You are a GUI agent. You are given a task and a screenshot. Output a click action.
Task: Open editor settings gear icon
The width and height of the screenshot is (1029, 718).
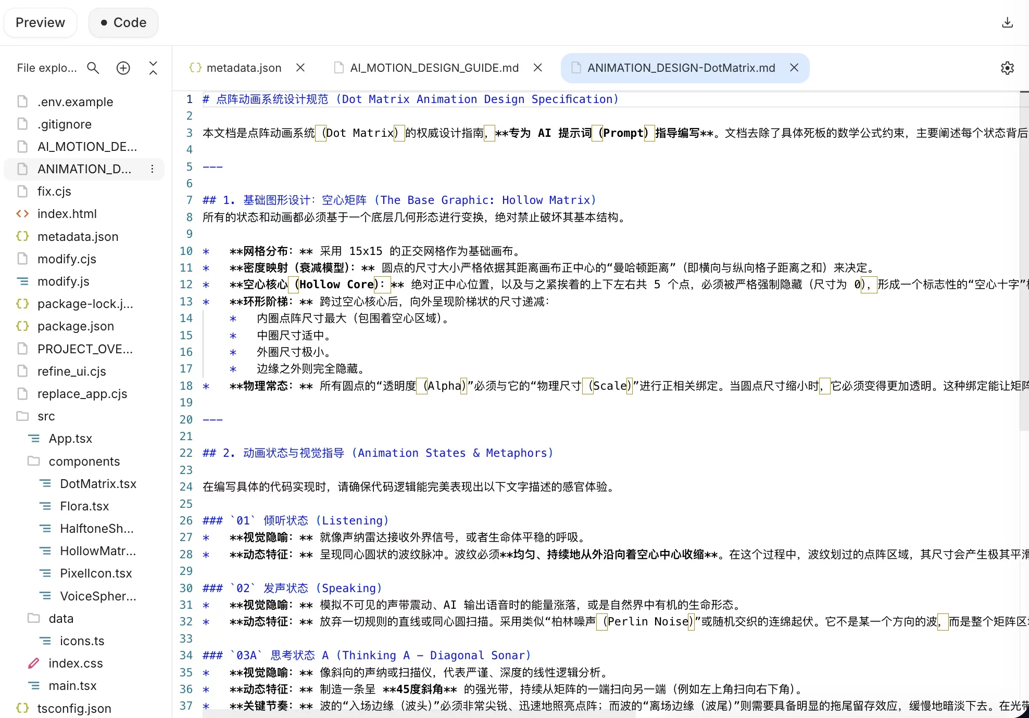(1007, 68)
